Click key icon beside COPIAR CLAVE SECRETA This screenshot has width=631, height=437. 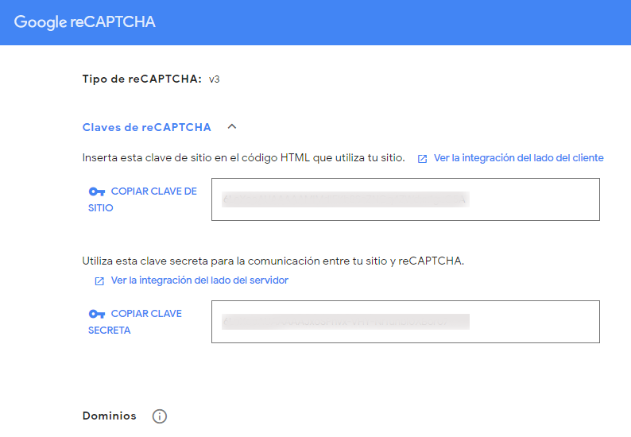pos(97,314)
